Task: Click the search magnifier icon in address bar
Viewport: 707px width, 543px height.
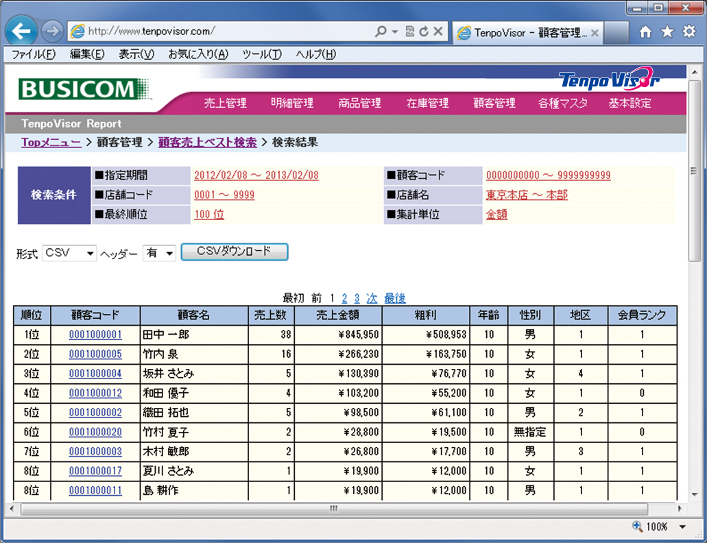Action: coord(381,31)
